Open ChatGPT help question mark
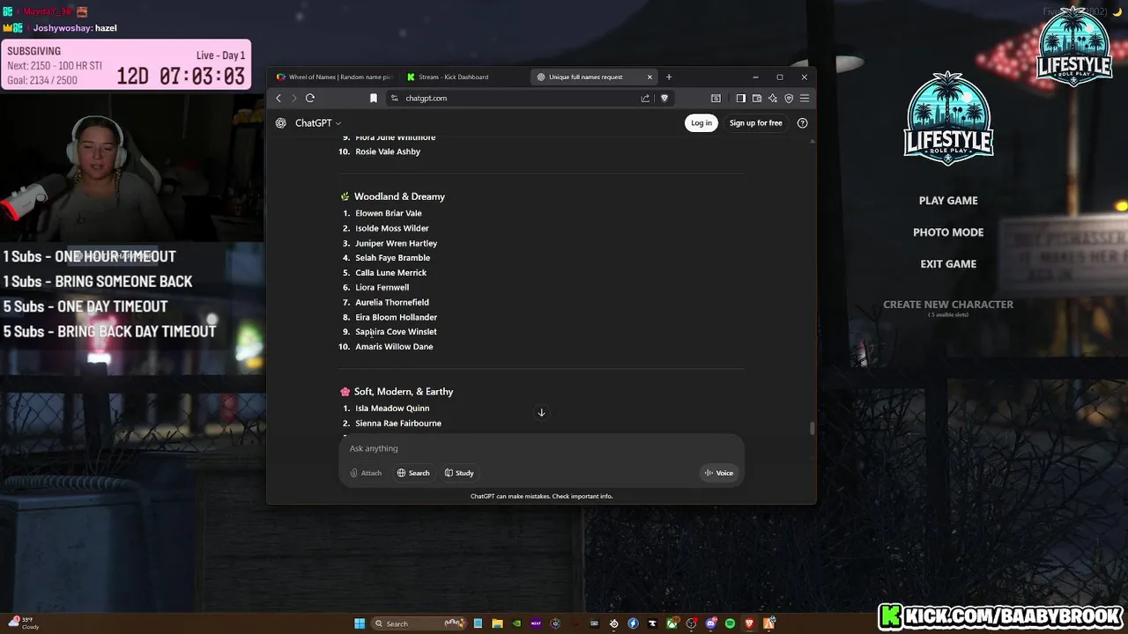This screenshot has width=1128, height=634. [802, 123]
